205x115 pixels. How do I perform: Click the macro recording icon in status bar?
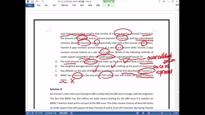[72, 113]
